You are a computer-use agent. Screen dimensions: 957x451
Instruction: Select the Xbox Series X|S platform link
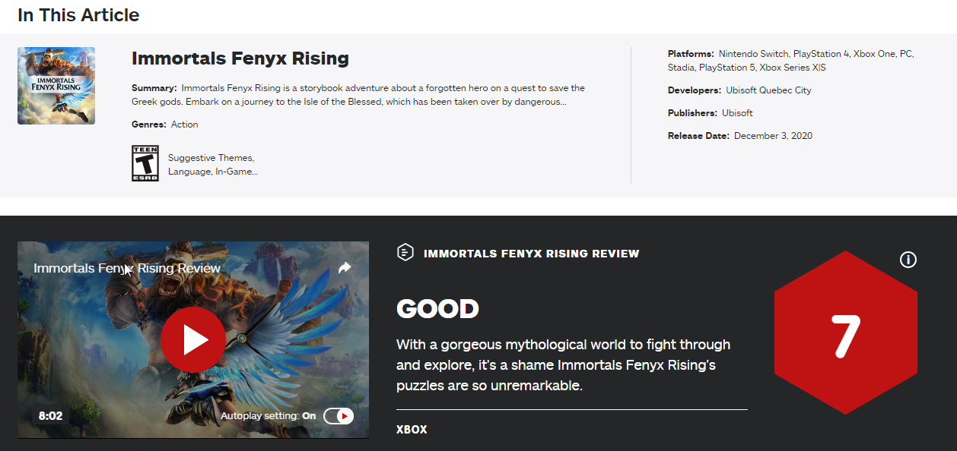[x=793, y=68]
